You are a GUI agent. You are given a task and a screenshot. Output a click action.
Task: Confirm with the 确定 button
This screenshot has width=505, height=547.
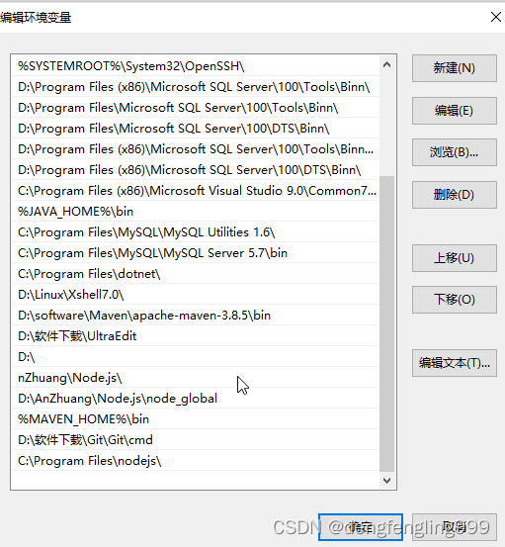(361, 527)
